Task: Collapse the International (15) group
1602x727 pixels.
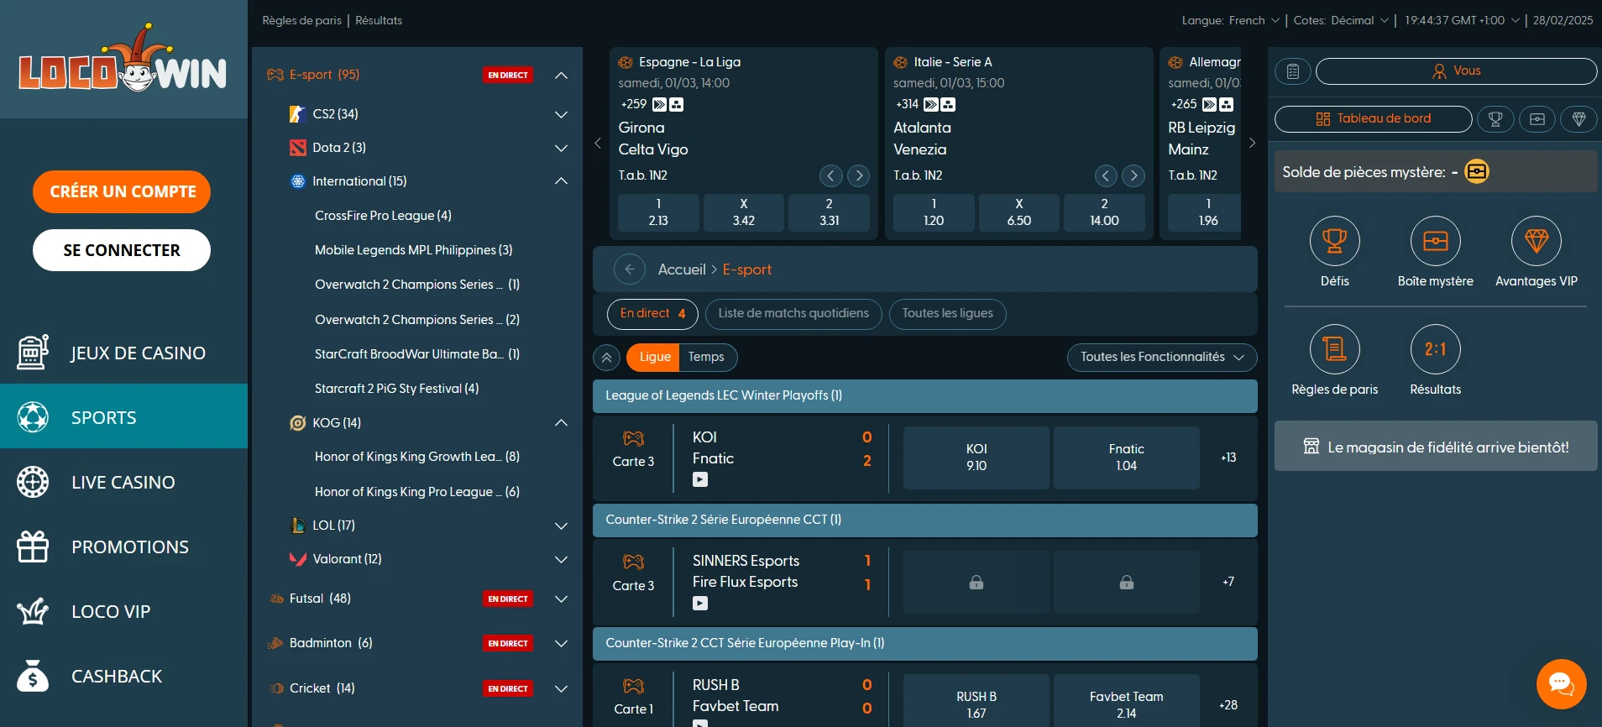Action: 562,181
